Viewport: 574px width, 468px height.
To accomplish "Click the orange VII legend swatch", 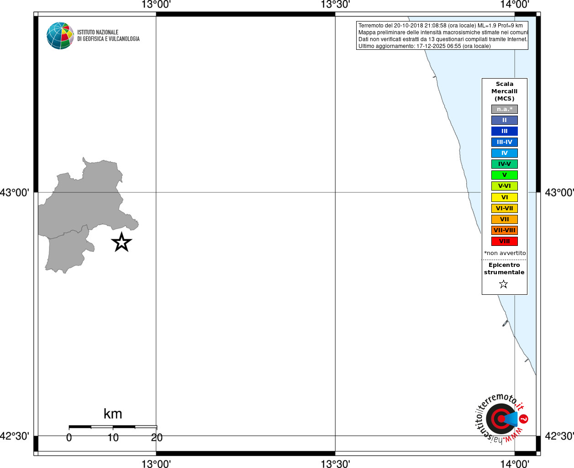I will 504,219.
